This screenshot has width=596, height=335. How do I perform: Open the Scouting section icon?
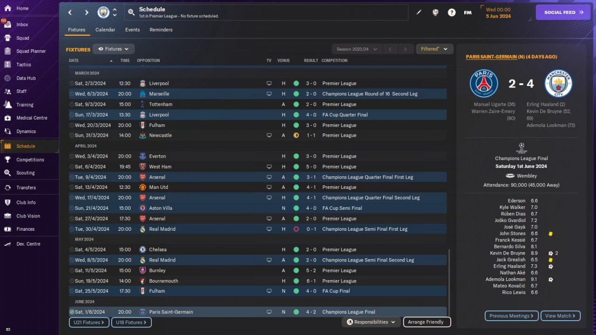[7, 173]
